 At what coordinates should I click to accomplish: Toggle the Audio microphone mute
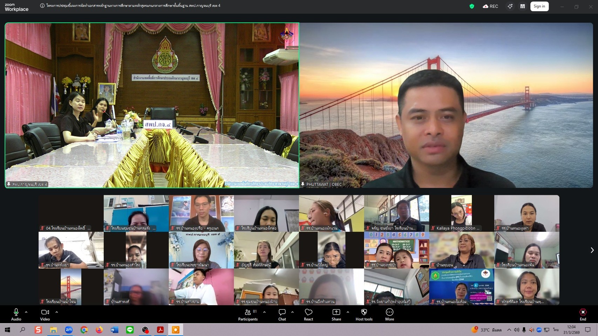tap(16, 314)
